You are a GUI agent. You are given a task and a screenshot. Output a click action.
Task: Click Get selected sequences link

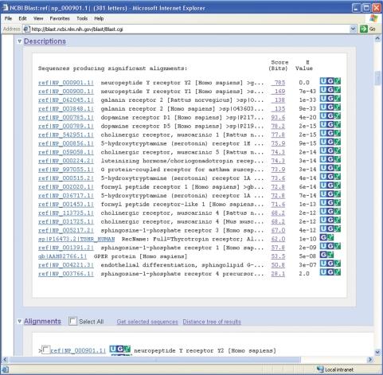147,322
